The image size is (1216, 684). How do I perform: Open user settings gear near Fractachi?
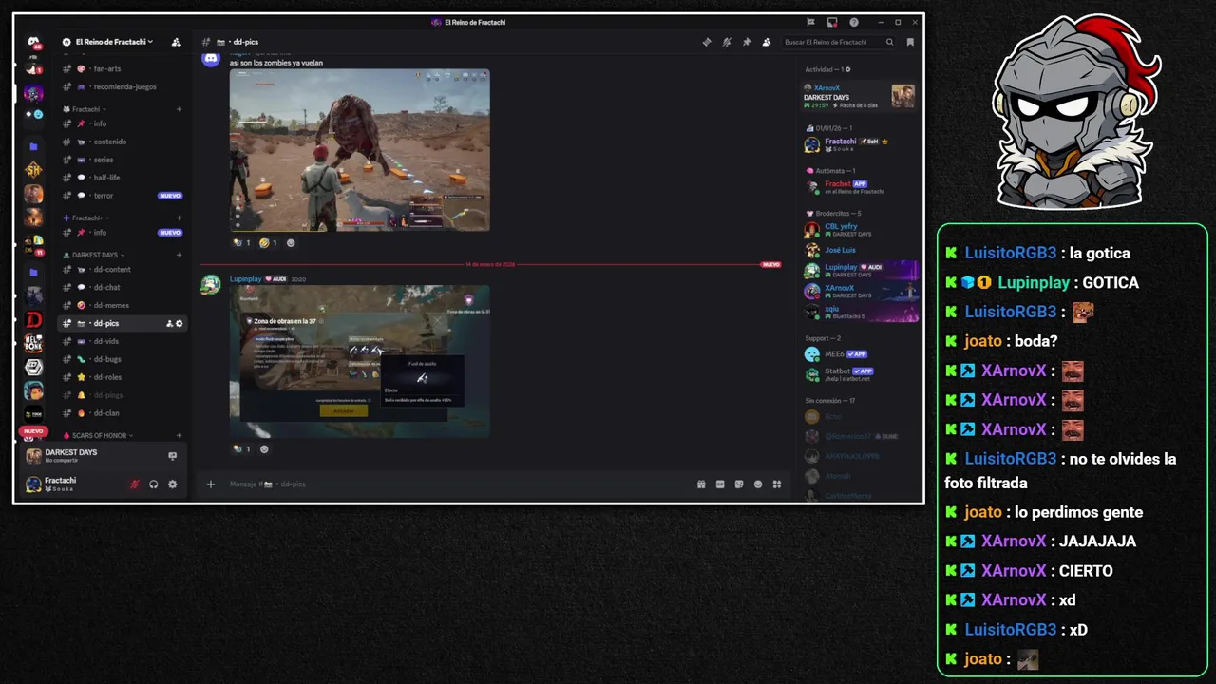(x=172, y=484)
